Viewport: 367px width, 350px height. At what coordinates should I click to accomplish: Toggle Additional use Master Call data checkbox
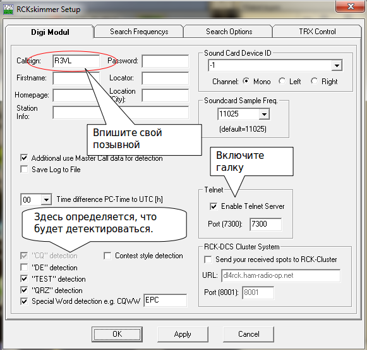point(24,158)
